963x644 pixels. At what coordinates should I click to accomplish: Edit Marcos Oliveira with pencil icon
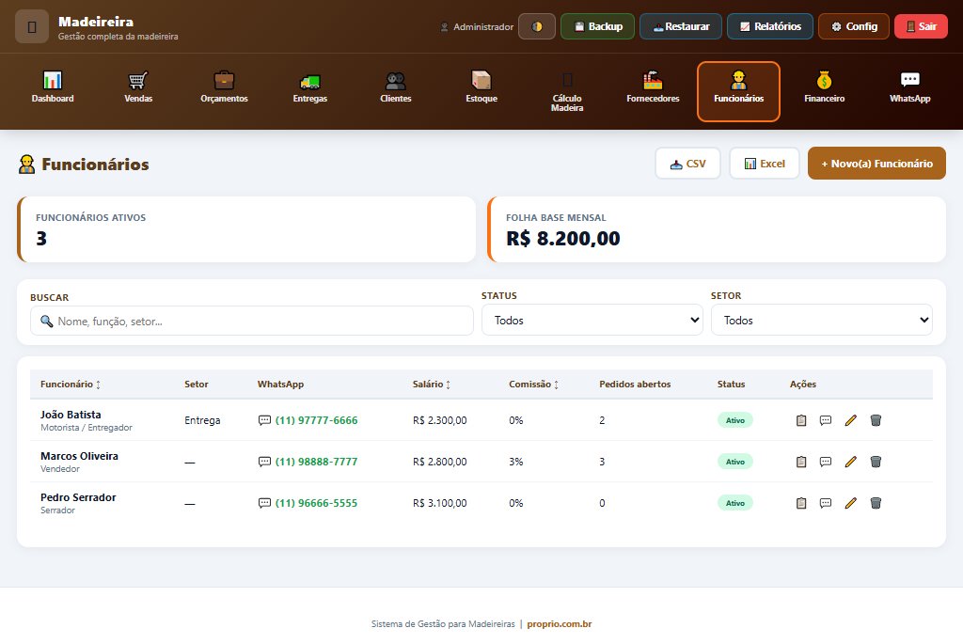point(850,462)
